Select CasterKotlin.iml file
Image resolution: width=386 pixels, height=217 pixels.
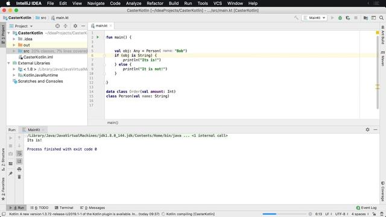tap(38, 57)
